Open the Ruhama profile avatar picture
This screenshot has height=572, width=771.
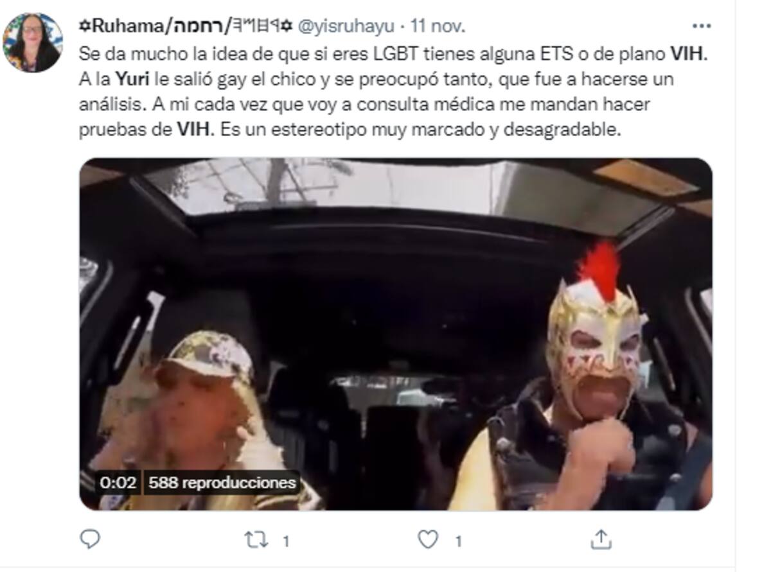32,42
